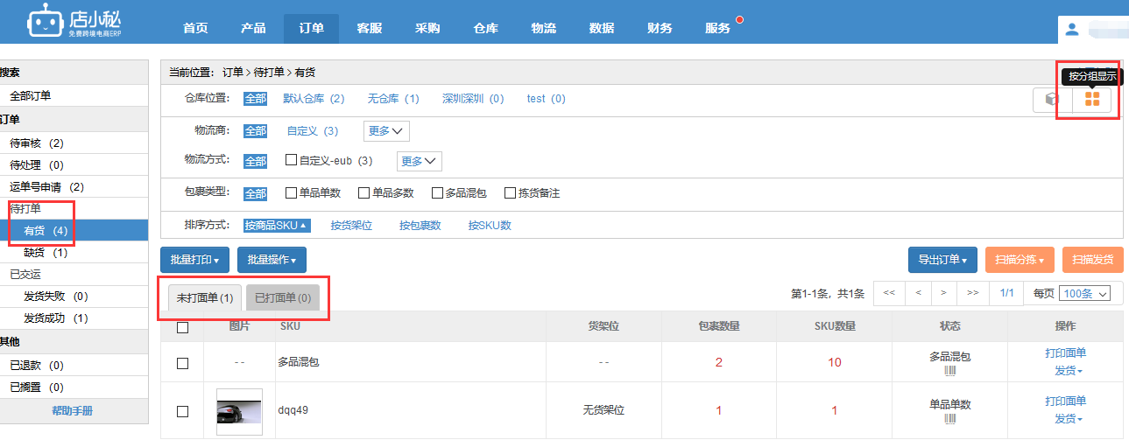Open the 仓库 top menu
This screenshot has width=1129, height=440.
pos(485,28)
